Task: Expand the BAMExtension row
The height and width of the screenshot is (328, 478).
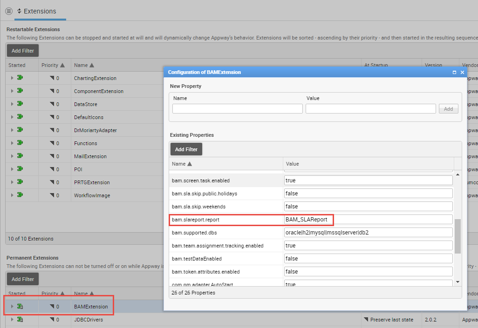Action: [12, 307]
